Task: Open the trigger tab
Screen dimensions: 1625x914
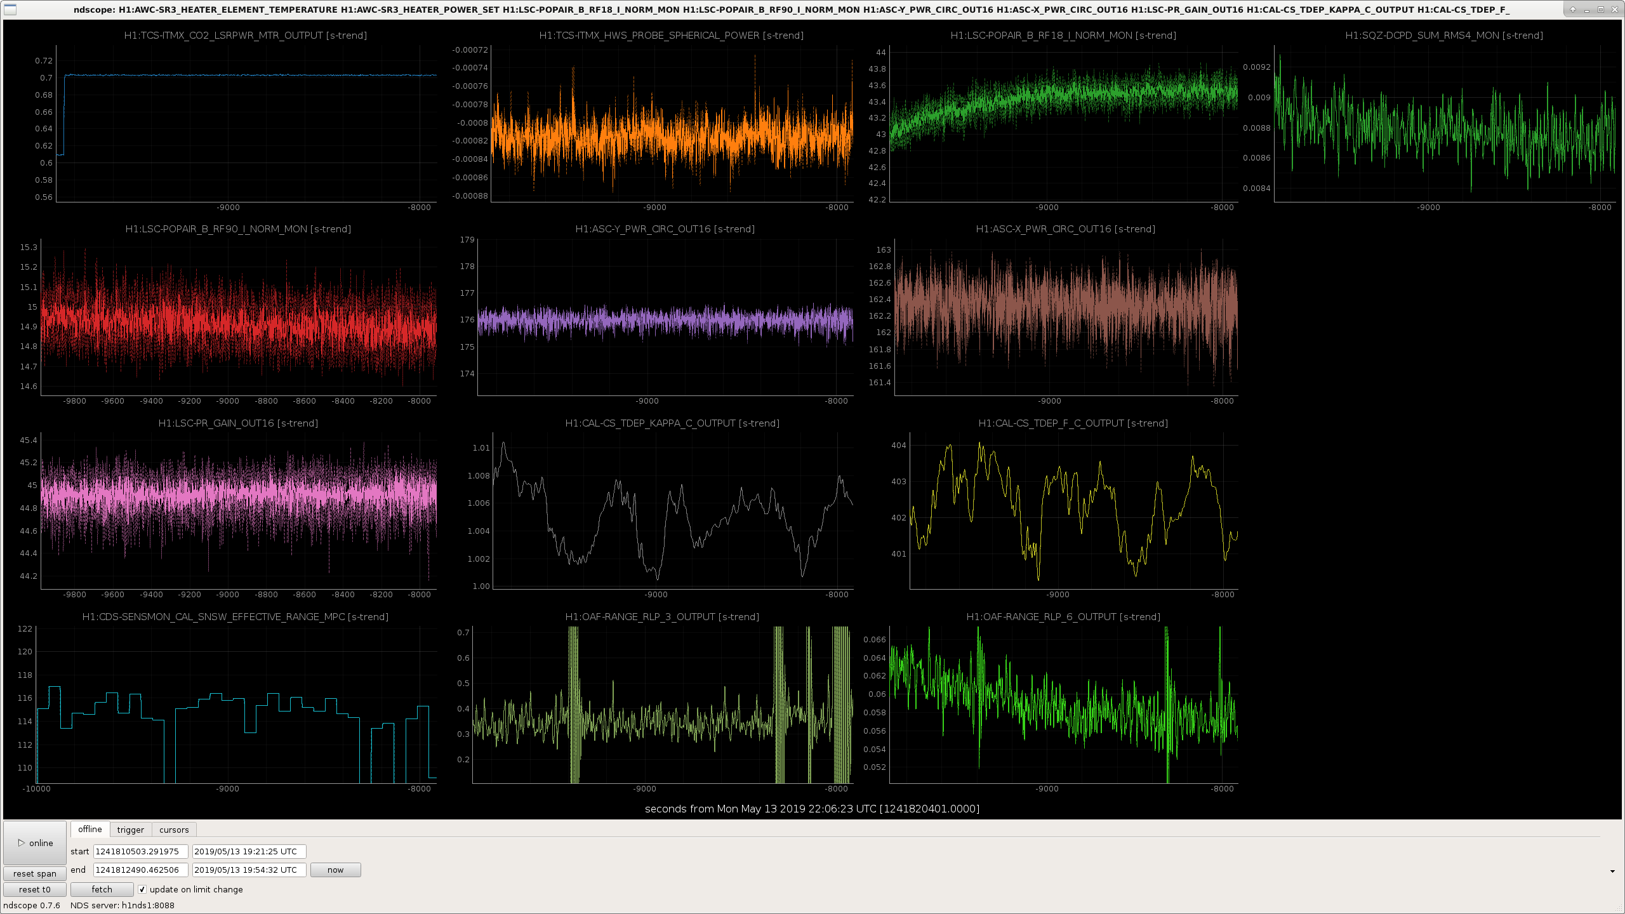Action: point(131,830)
